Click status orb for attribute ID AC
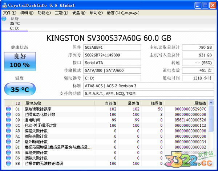 [x=8, y=136]
